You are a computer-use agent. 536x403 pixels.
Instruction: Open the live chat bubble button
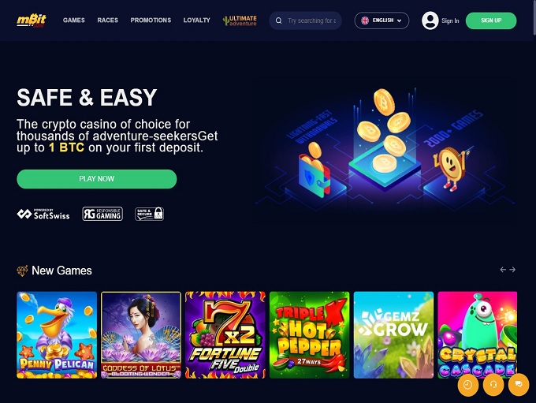pos(519,385)
